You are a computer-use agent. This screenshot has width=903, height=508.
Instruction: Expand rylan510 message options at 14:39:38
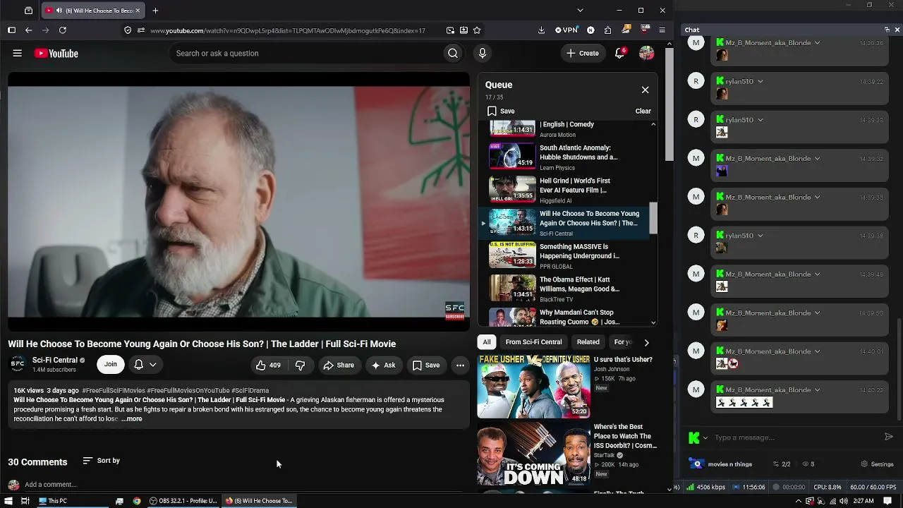(x=760, y=236)
